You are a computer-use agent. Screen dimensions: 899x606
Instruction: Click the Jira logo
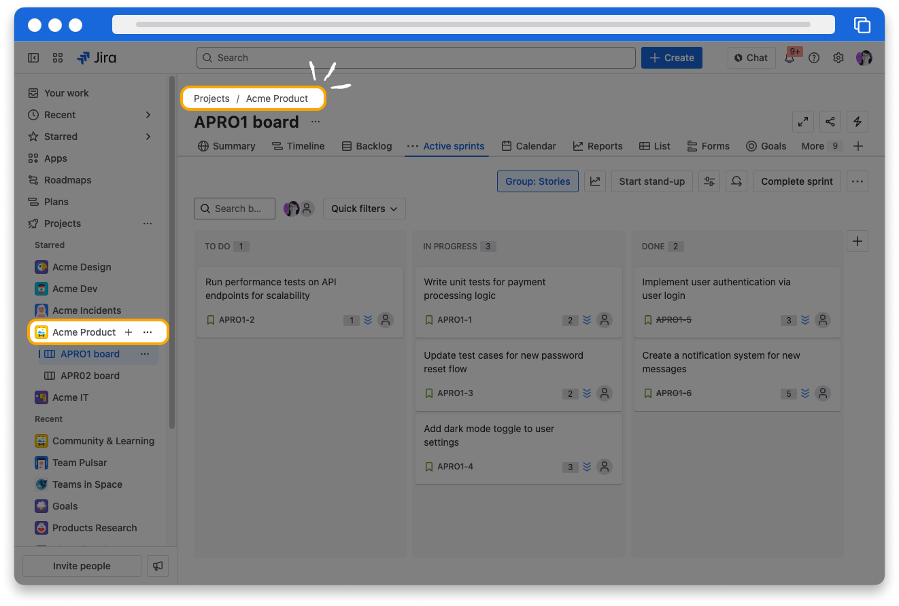(97, 58)
